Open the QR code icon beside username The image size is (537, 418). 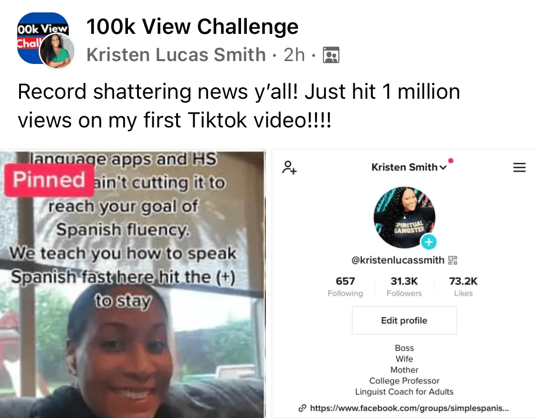click(x=453, y=260)
